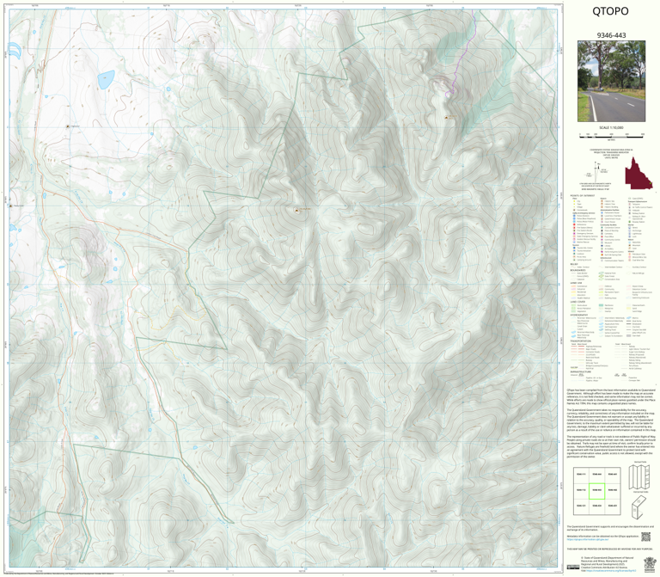
Task: Click the POINTS OF INTEREST legend heading
Action: pos(582,196)
